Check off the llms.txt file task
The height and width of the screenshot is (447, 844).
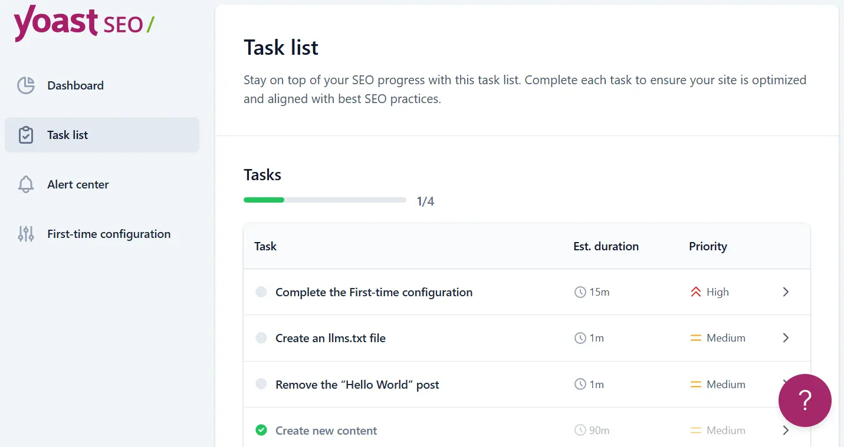click(261, 337)
